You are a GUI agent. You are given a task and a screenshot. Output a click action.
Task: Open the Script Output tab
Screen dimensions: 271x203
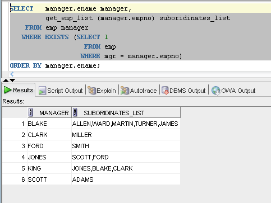pyautogui.click(x=61, y=91)
